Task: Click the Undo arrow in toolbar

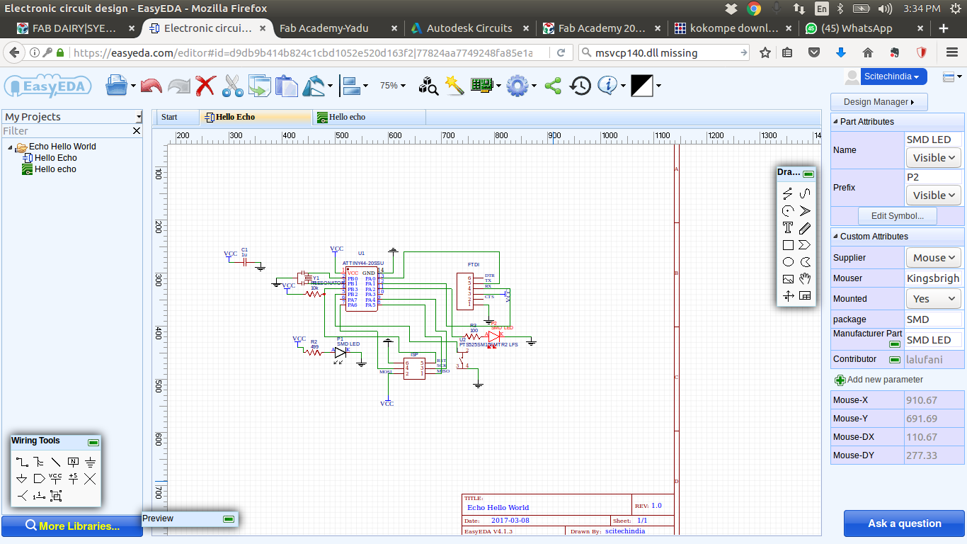Action: pos(151,86)
